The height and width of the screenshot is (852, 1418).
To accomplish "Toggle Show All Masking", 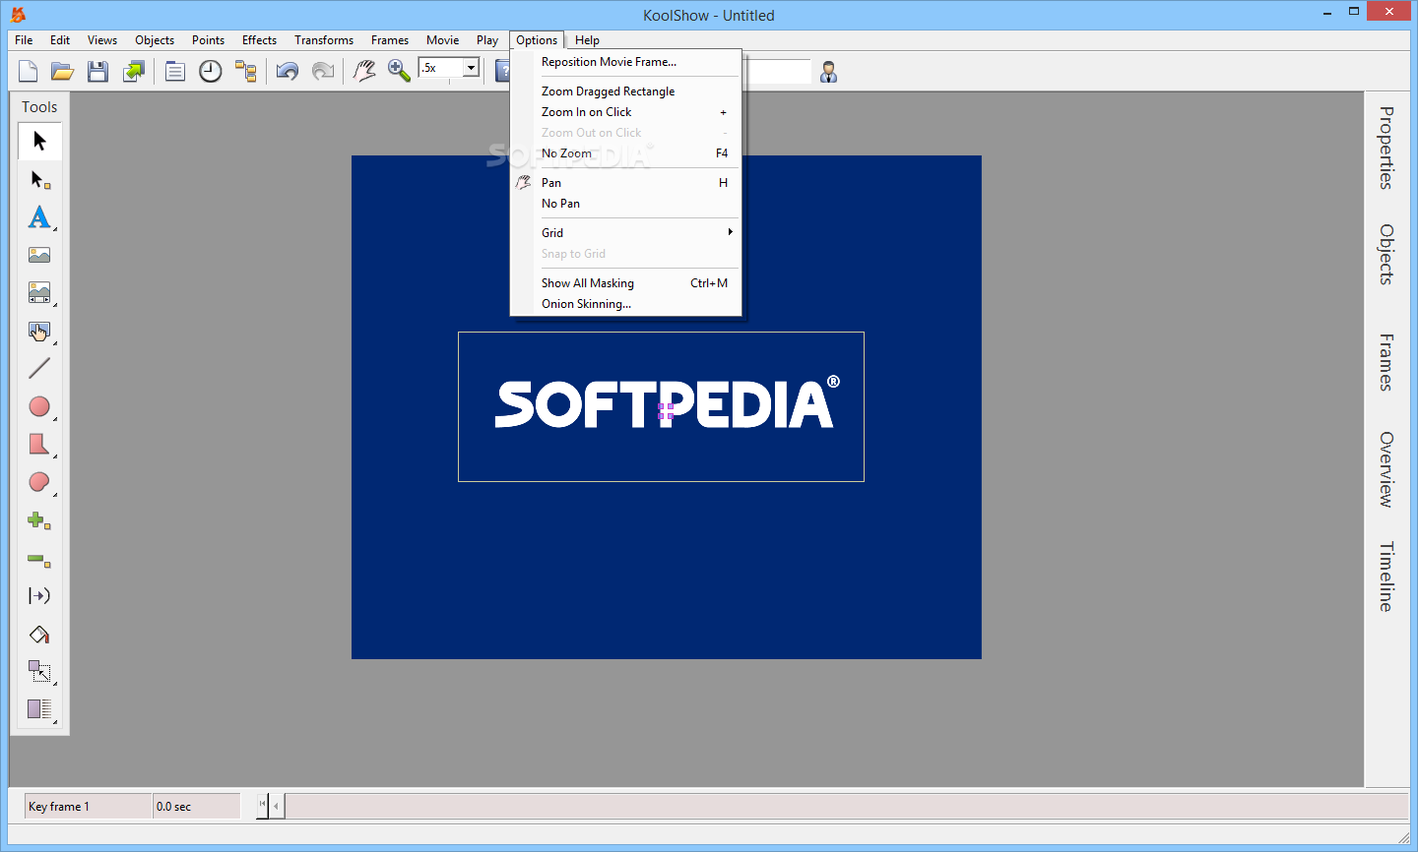I will (x=625, y=283).
